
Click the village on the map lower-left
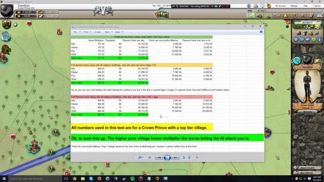(34, 147)
